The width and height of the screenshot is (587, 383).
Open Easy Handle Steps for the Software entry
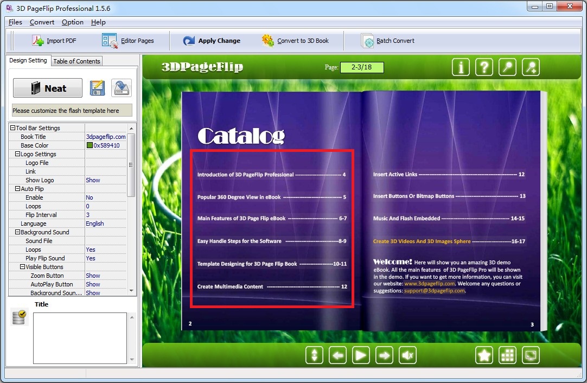point(271,241)
